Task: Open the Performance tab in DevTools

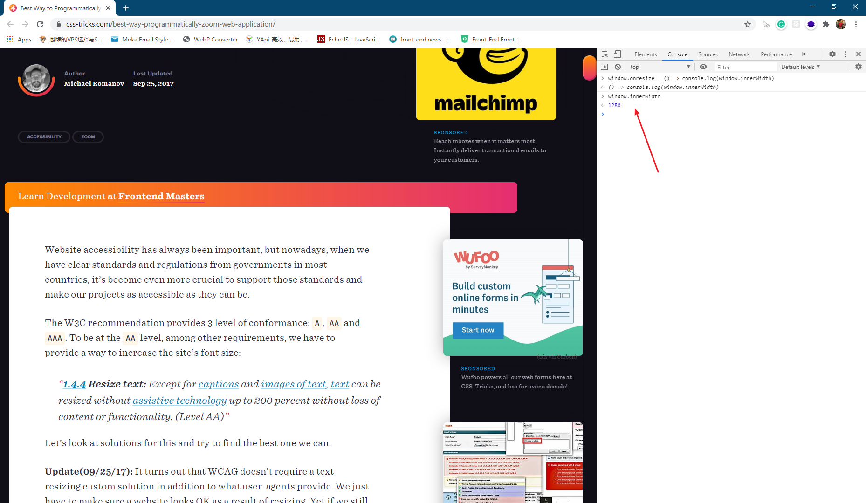Action: coord(776,54)
